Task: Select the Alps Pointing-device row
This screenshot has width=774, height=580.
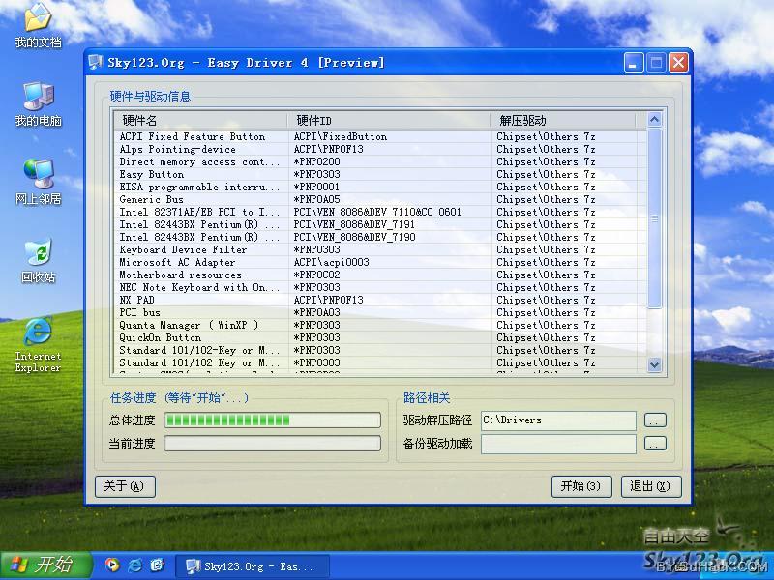Action: pos(380,150)
